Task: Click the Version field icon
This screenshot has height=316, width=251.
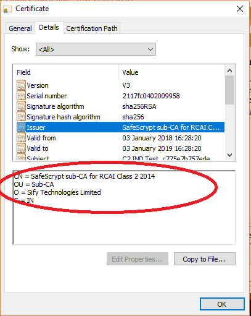Action: click(21, 85)
